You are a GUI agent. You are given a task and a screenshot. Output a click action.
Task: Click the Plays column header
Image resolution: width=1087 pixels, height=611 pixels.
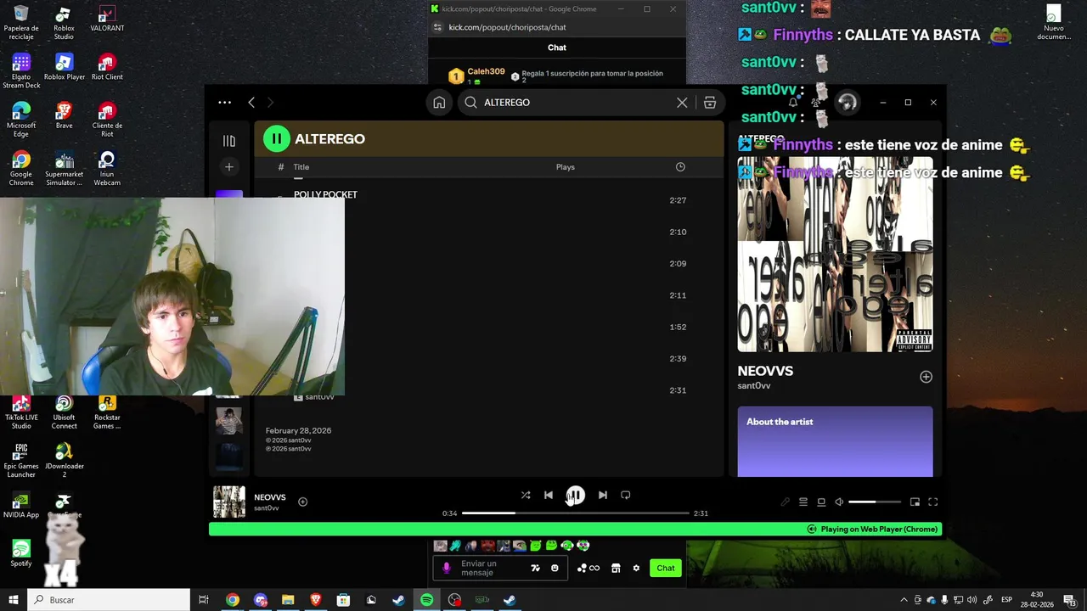(x=566, y=167)
